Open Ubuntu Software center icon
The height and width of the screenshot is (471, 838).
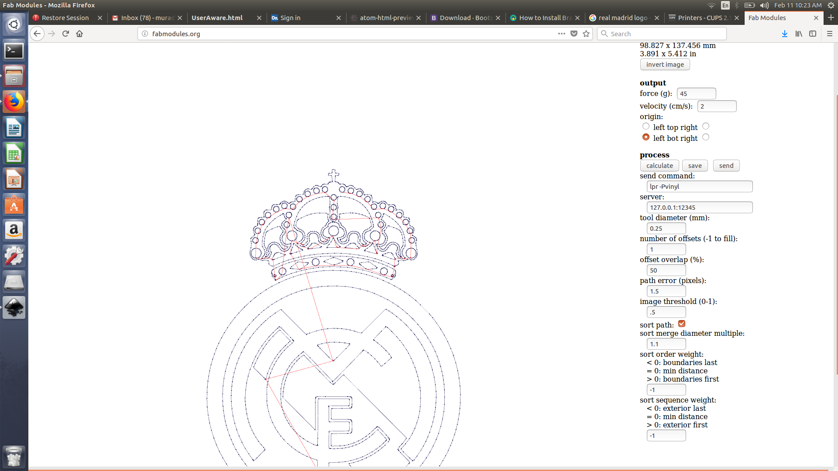14,205
